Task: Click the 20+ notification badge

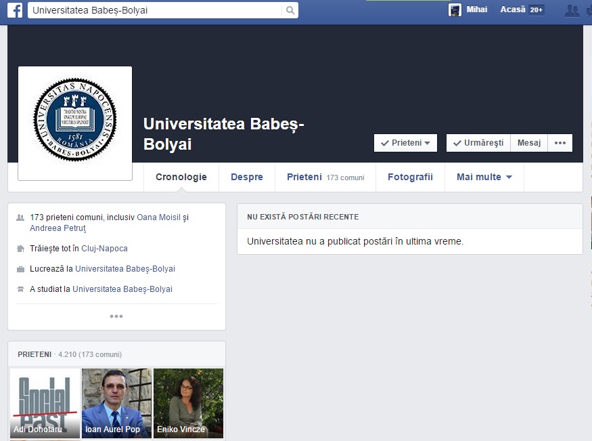Action: (536, 10)
